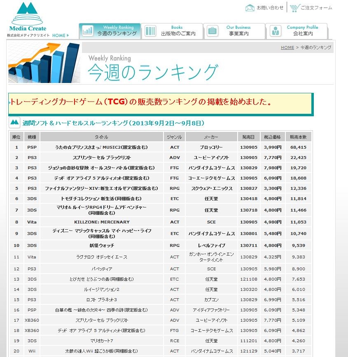The image size is (348, 357).
Task: Click the ジョジョの奇妙な冒険 オールスターバトル title
Action: click(x=102, y=168)
